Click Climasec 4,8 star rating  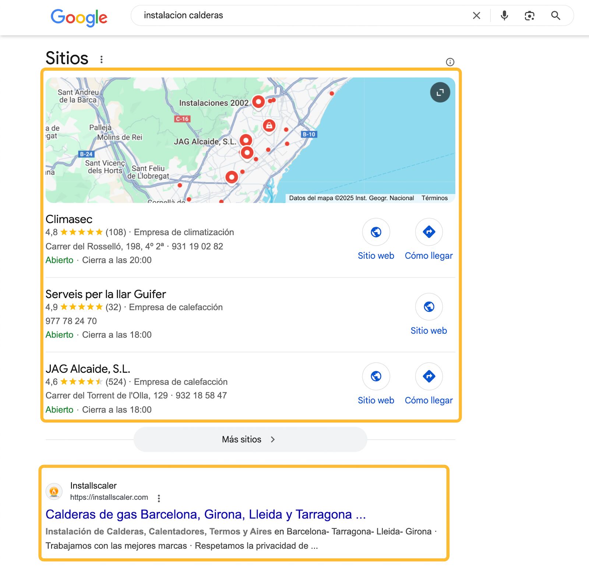pyautogui.click(x=74, y=232)
